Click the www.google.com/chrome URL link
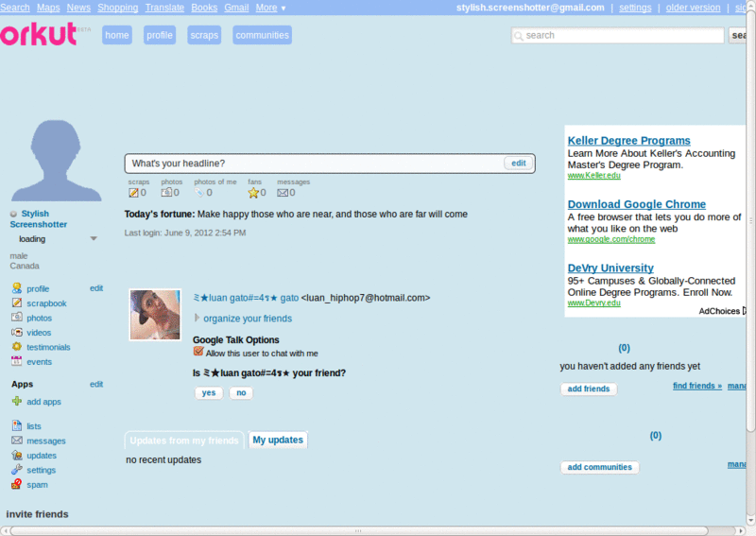The height and width of the screenshot is (536, 756). pos(611,239)
